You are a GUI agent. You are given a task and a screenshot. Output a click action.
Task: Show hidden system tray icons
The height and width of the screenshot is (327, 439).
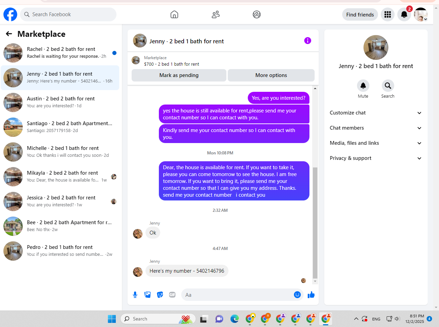pyautogui.click(x=356, y=319)
